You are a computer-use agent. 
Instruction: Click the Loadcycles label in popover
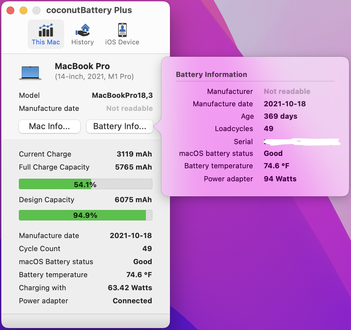pos(234,129)
